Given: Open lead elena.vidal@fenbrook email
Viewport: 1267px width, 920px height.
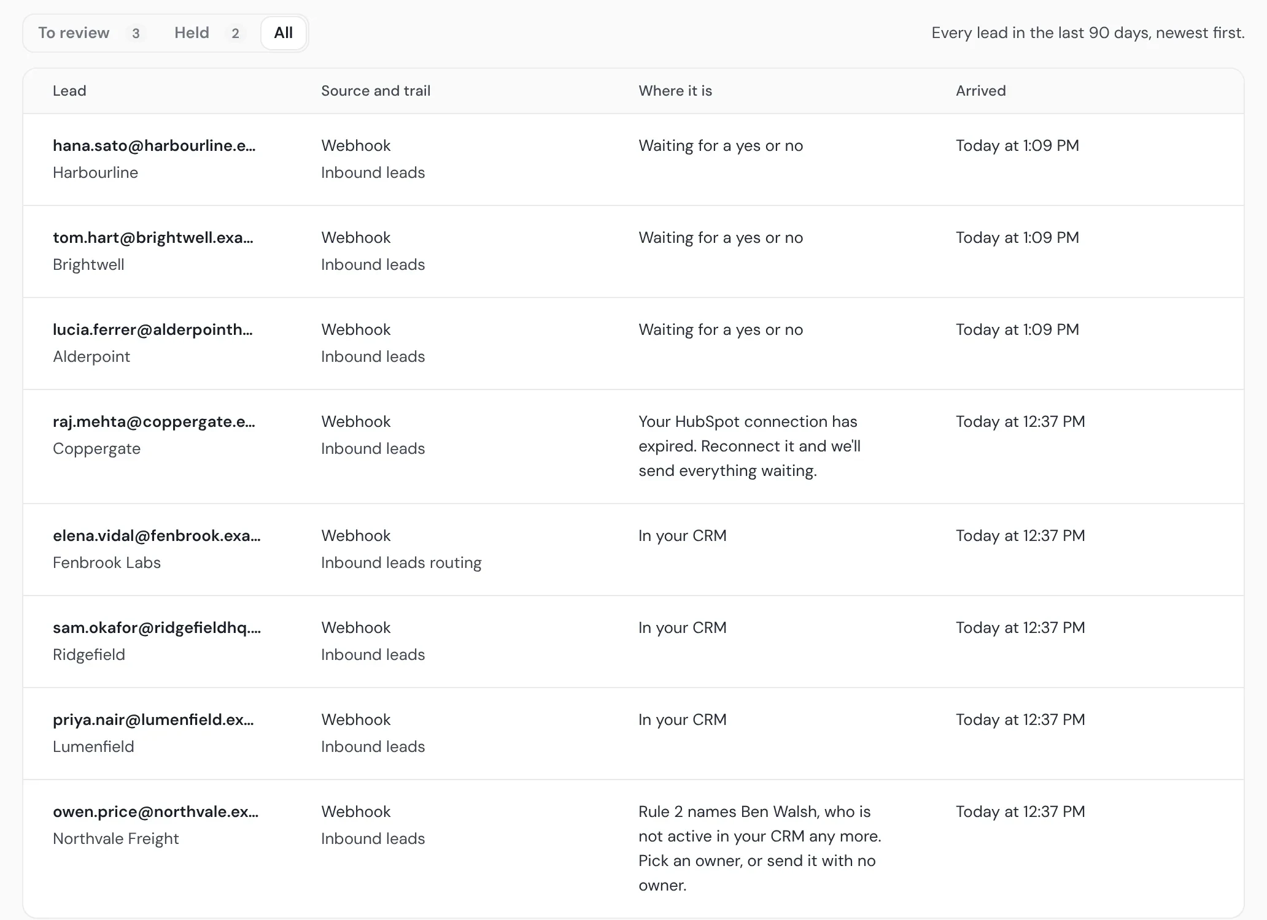Looking at the screenshot, I should [157, 535].
